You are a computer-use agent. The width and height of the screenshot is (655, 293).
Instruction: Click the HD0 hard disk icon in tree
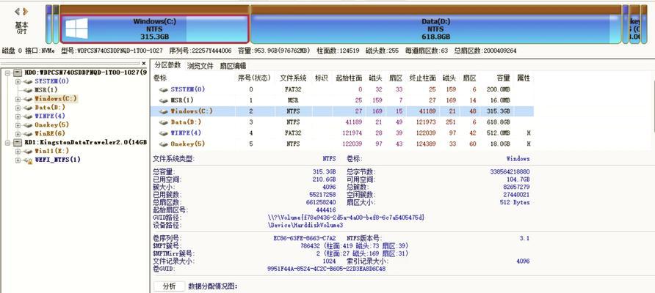[17, 73]
